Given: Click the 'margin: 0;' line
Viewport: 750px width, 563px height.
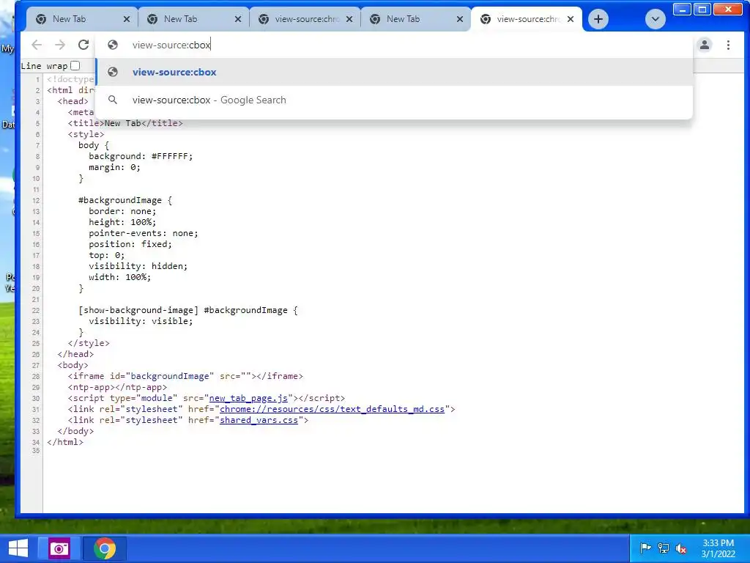Looking at the screenshot, I should [x=115, y=167].
